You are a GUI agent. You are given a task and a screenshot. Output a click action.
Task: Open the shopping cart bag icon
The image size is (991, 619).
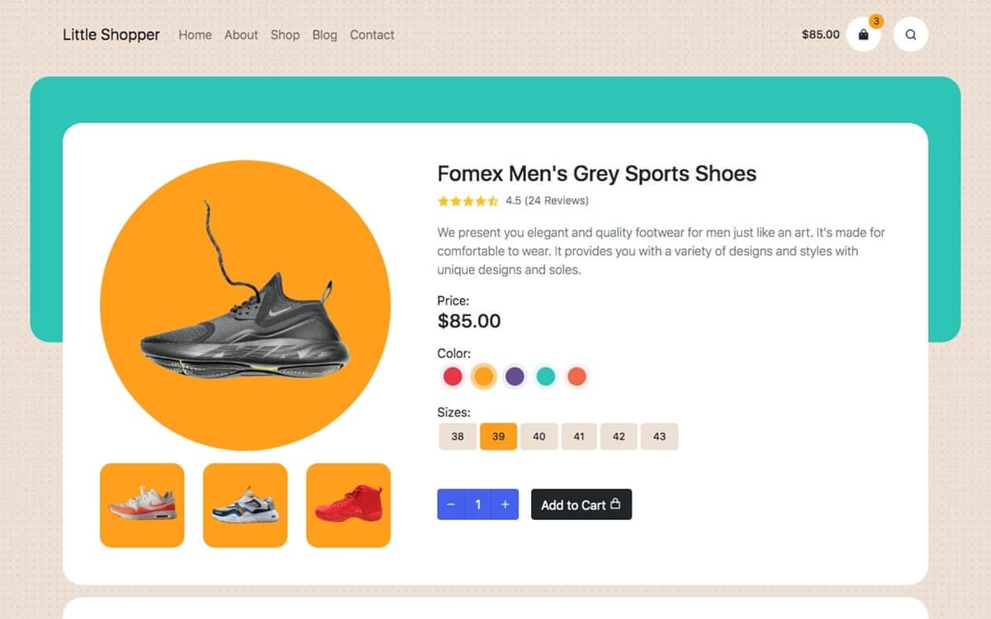[863, 35]
